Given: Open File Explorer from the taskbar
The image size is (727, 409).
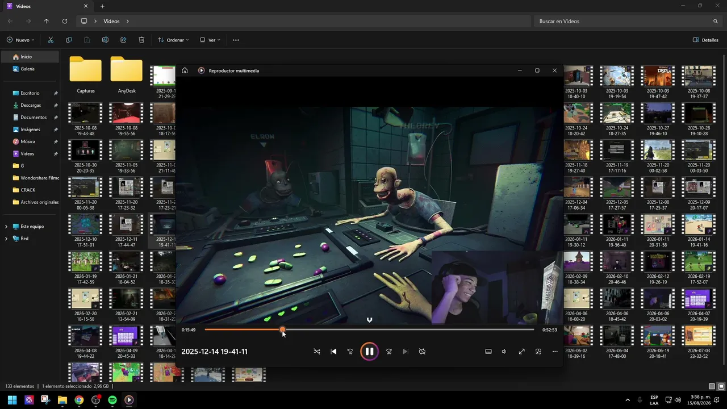Looking at the screenshot, I should [x=62, y=400].
